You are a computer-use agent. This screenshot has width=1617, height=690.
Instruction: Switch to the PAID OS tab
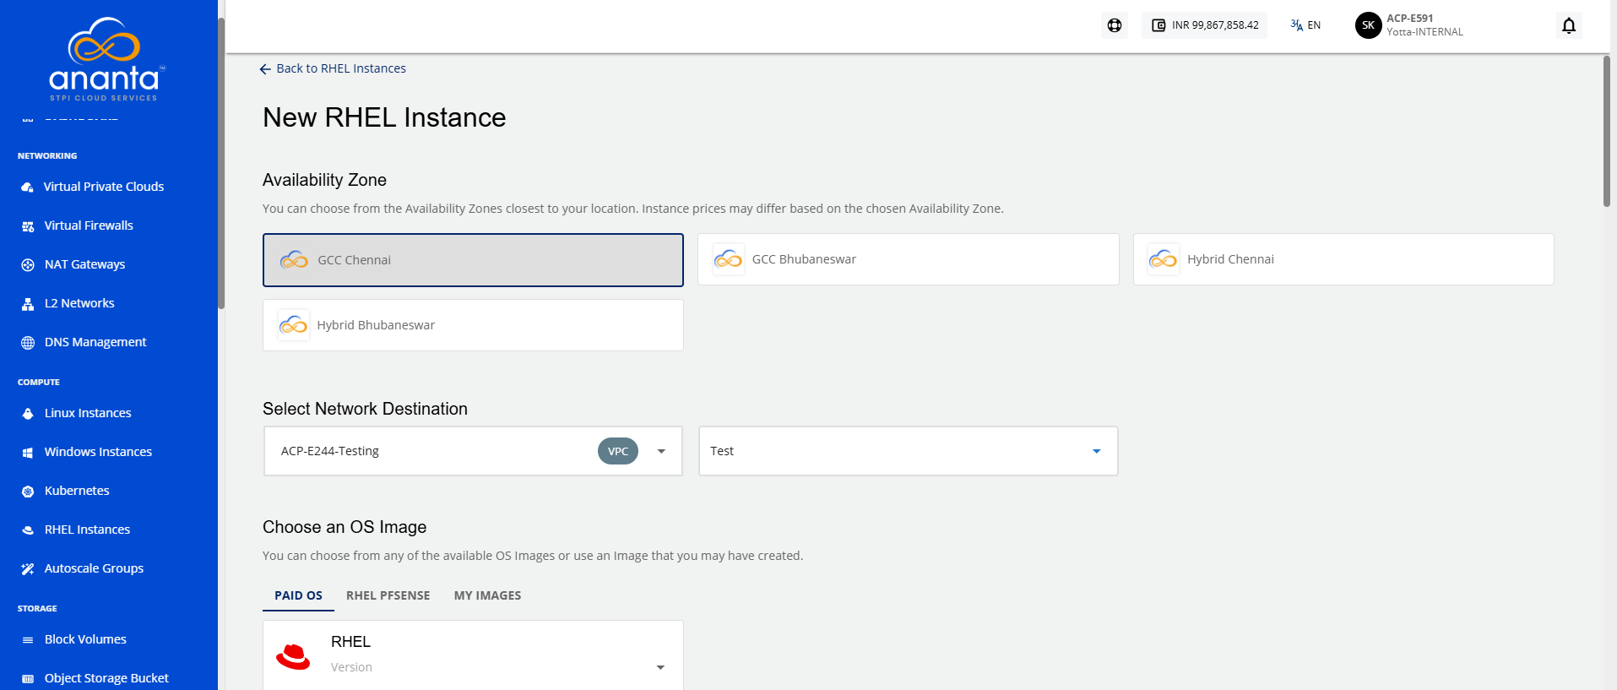[298, 595]
